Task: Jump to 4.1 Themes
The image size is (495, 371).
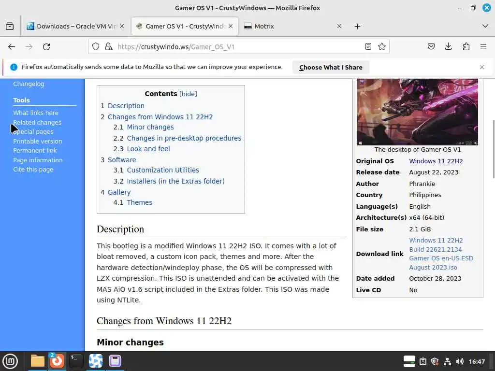Action: tap(133, 202)
